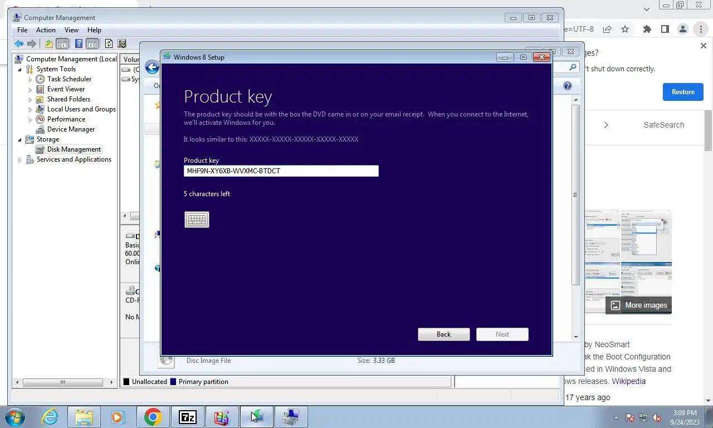The image size is (713, 428).
Task: Click the Up one level folder icon
Action: [x=49, y=43]
